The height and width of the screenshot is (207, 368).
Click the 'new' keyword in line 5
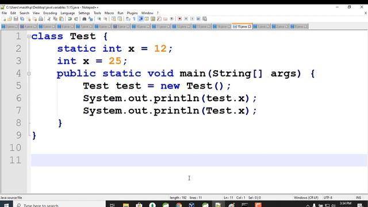click(170, 86)
